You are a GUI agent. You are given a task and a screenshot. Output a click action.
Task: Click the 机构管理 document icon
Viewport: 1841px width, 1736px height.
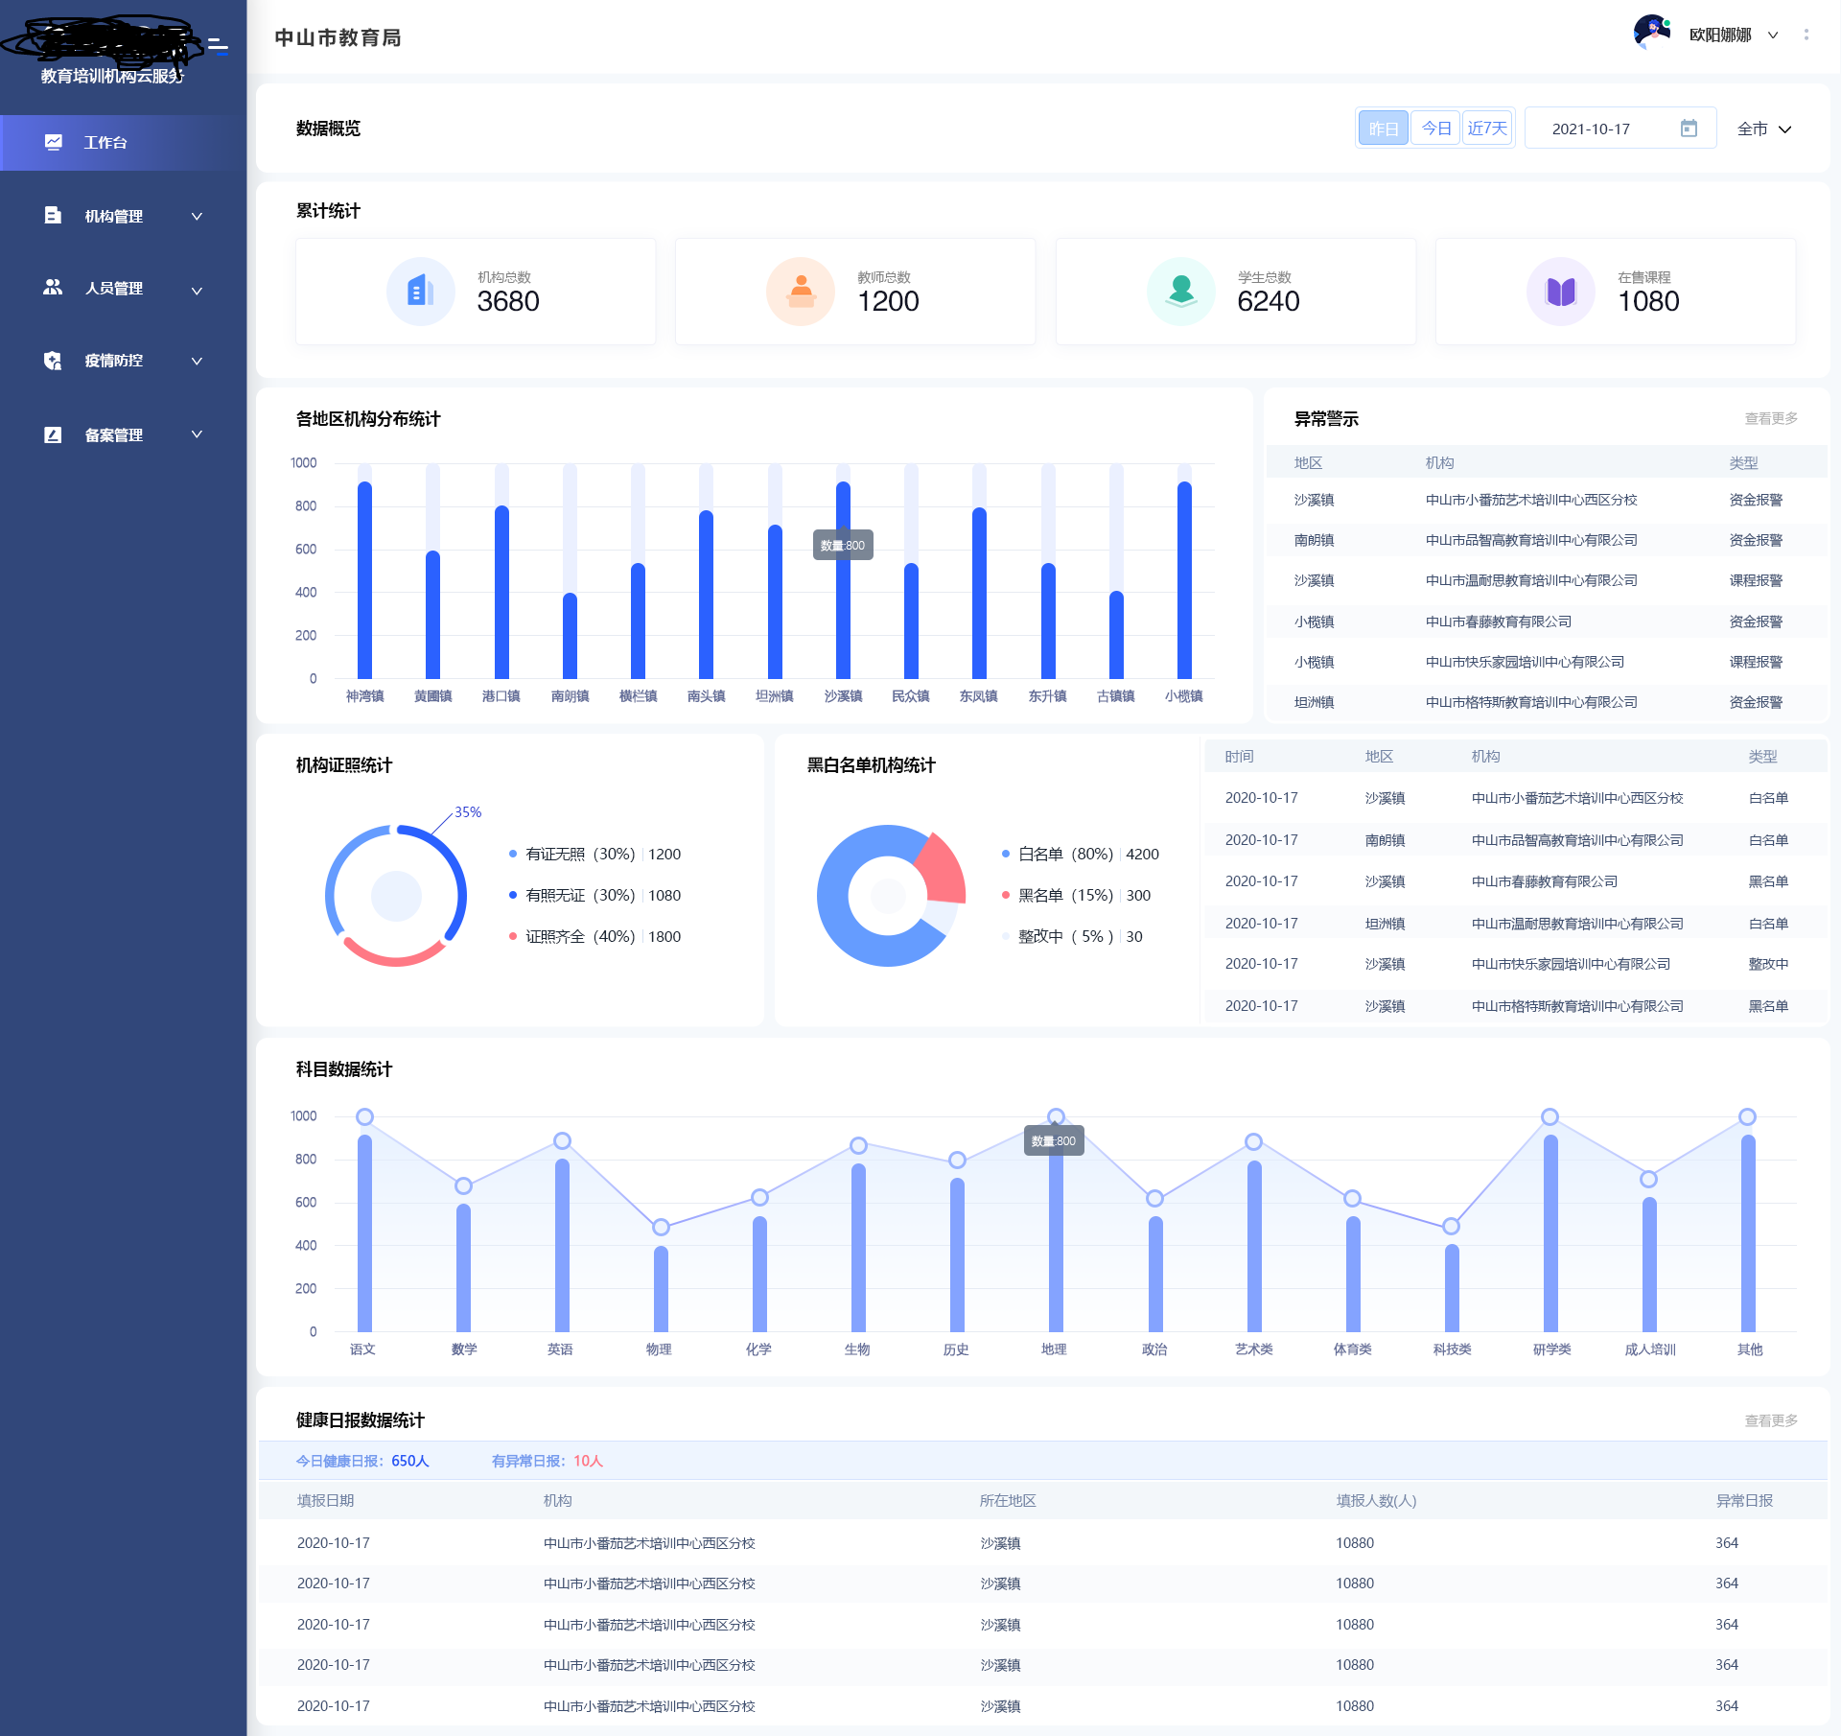pos(53,216)
